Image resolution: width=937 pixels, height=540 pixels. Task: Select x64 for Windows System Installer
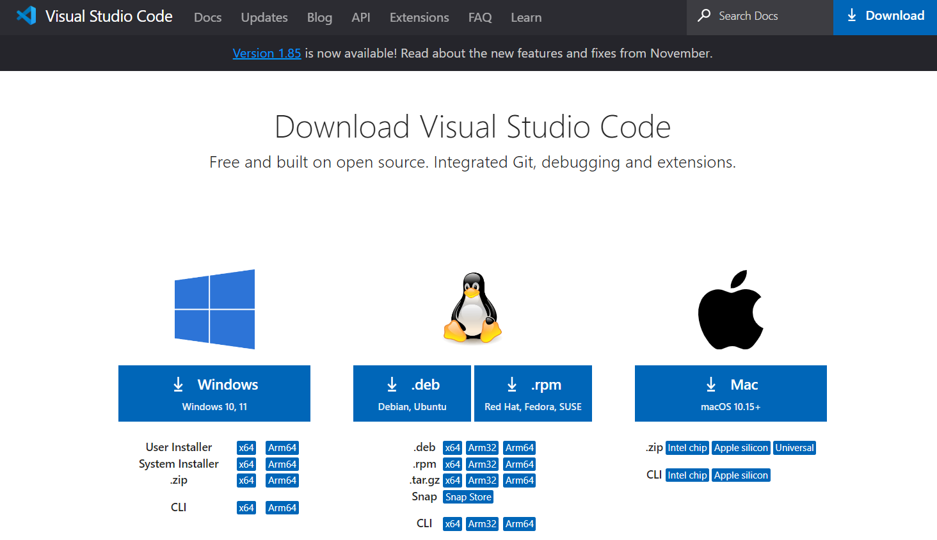click(246, 465)
